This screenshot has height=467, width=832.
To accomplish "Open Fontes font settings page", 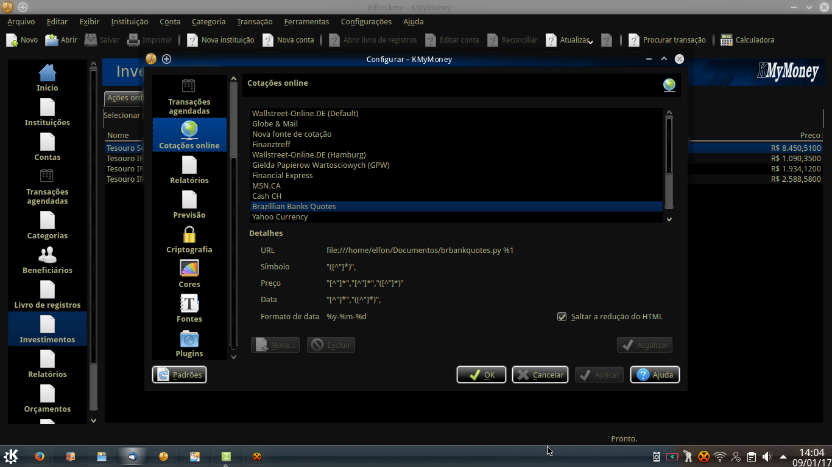I will (189, 308).
